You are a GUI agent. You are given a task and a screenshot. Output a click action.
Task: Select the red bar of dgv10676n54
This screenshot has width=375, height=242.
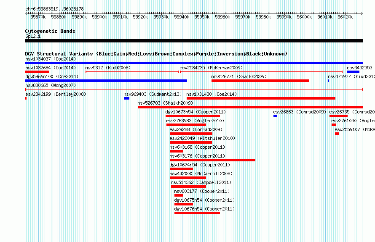point(197,213)
